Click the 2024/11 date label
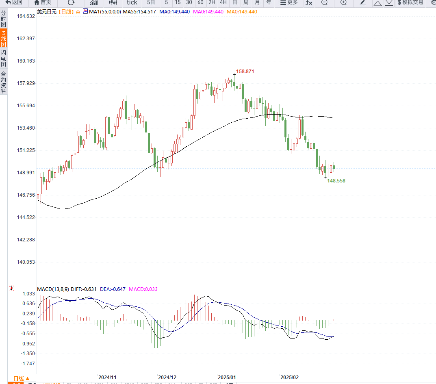 [x=107, y=377]
